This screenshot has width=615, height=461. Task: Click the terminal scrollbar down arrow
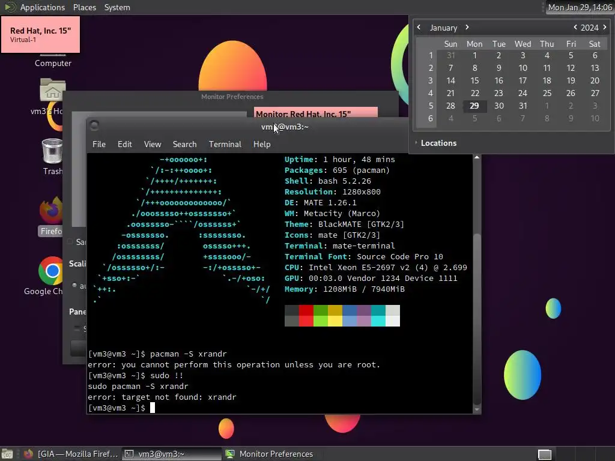[477, 409]
